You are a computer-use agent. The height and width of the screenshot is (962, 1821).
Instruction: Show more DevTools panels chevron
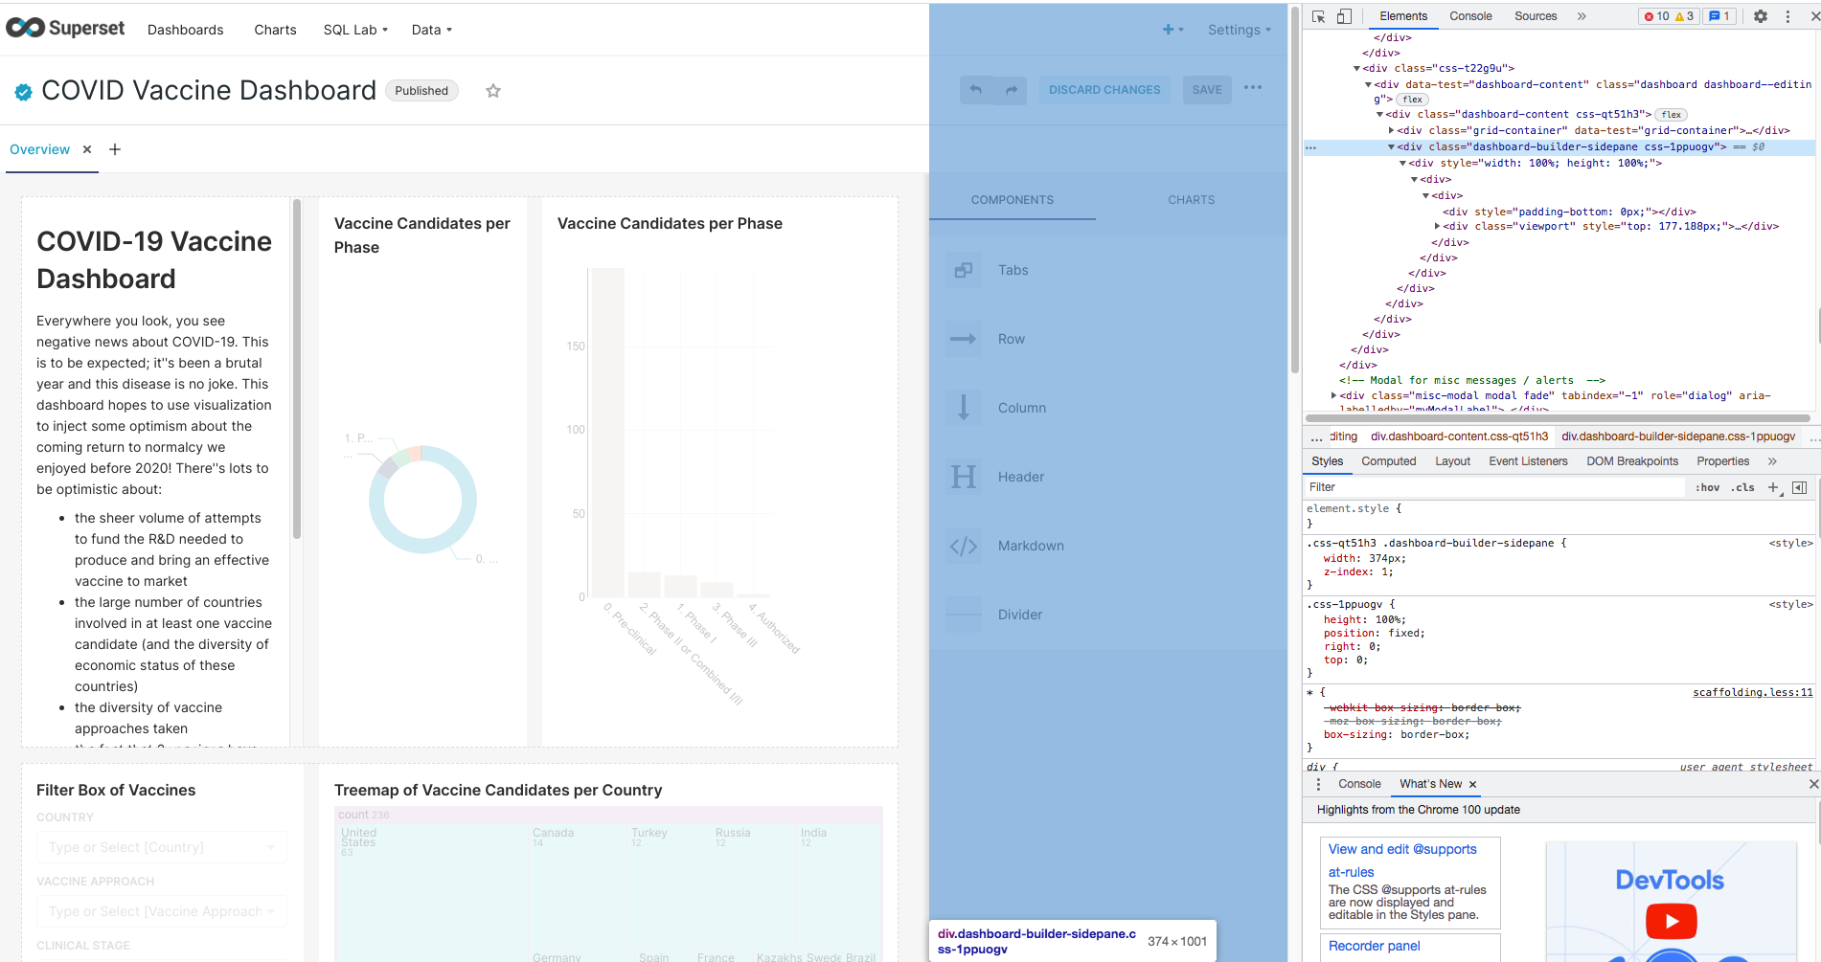(x=1582, y=16)
